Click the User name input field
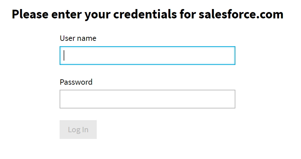301x159 pixels. 147,56
